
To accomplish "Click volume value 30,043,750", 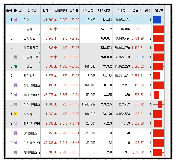I will pyautogui.click(x=122, y=48).
